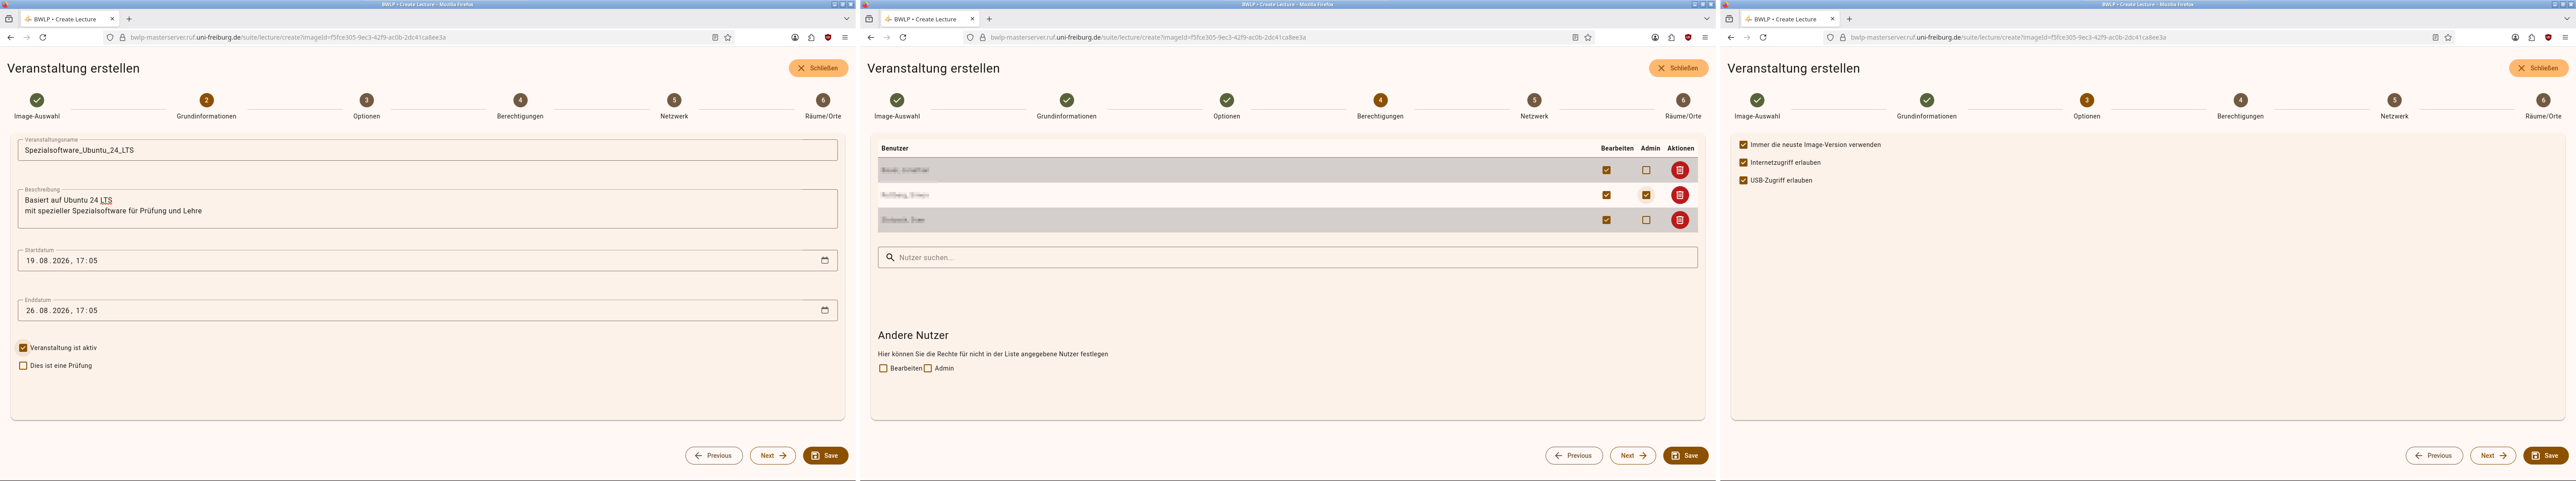
Task: Click Previous in the right Optionen window
Action: pos(2434,455)
